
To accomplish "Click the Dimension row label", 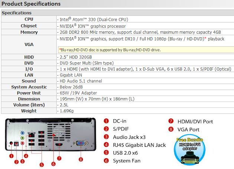I will (x=29, y=99).
